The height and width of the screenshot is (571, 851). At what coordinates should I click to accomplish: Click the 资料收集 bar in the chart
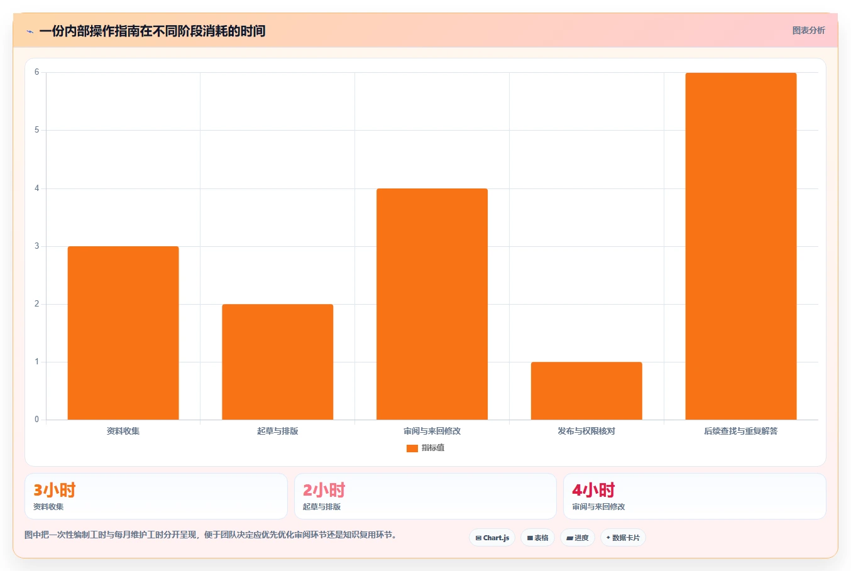(123, 333)
